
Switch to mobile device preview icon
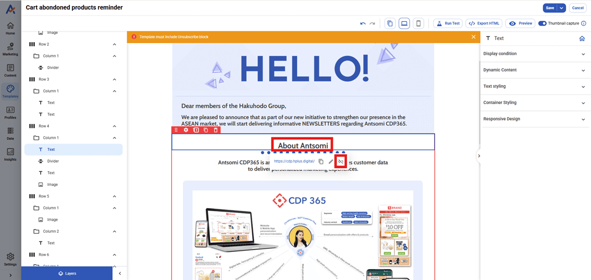coord(418,23)
